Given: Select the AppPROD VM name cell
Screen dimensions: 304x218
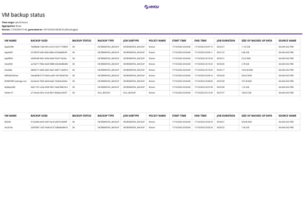Looking at the screenshot, I should (x=9, y=58).
